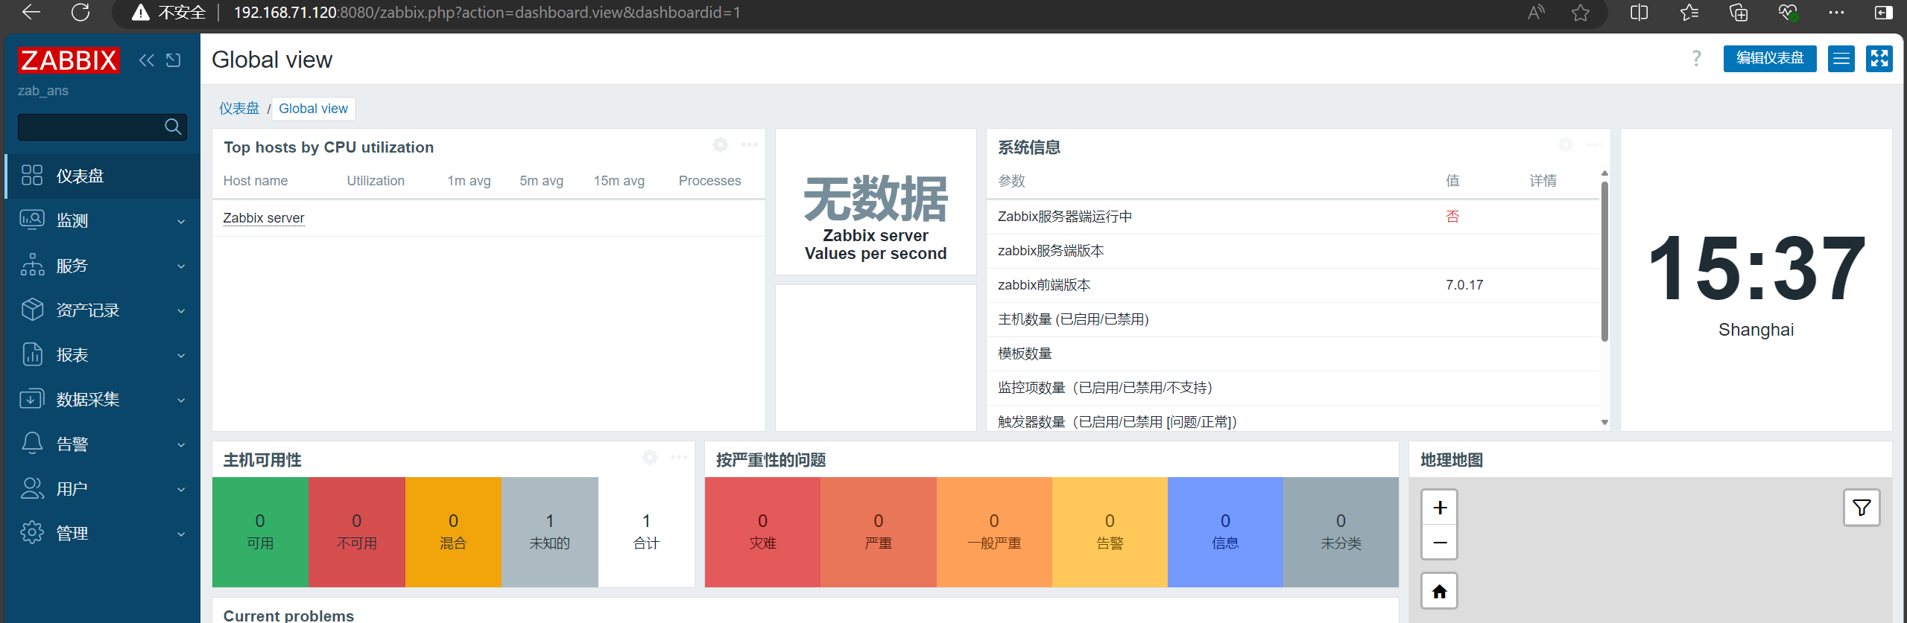Open ellipsis menu of 系统信息 widget
The width and height of the screenshot is (1907, 623).
pos(1594,144)
